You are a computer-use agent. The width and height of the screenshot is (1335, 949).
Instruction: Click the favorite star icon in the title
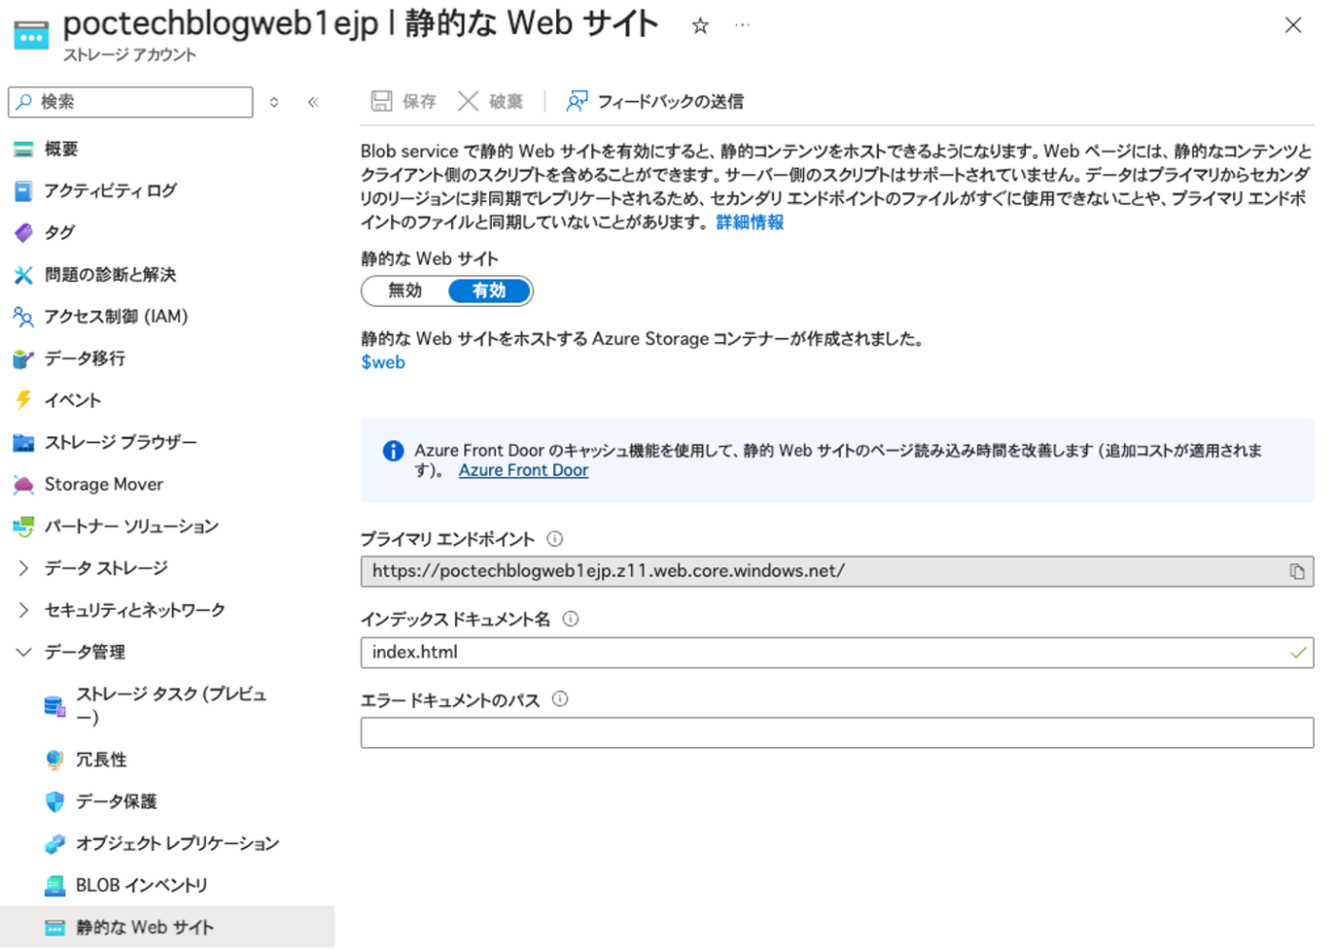pyautogui.click(x=700, y=26)
